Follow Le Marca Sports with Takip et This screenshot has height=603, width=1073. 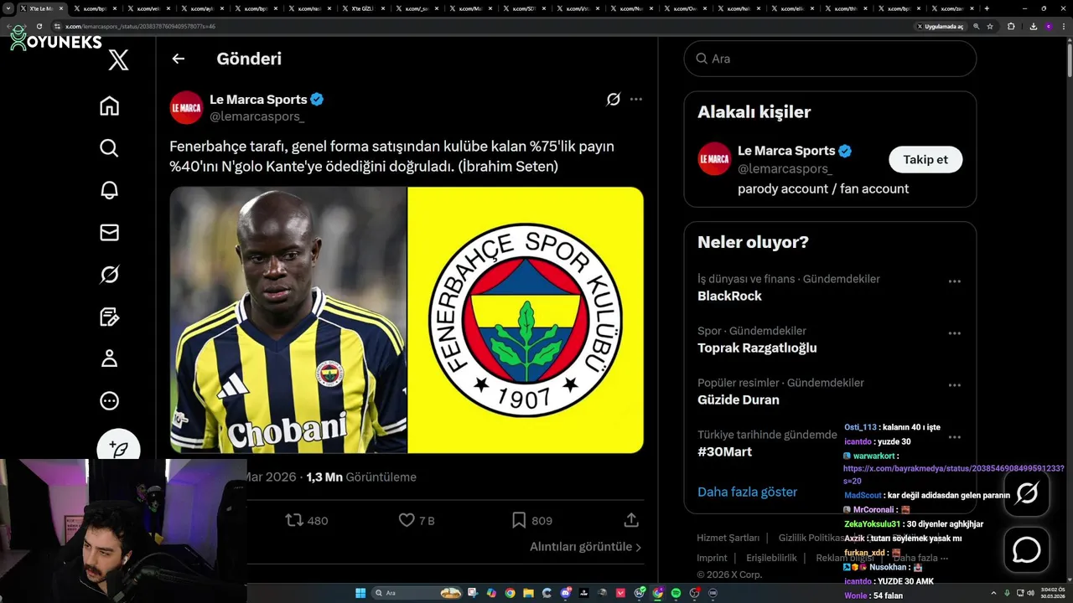coord(925,159)
